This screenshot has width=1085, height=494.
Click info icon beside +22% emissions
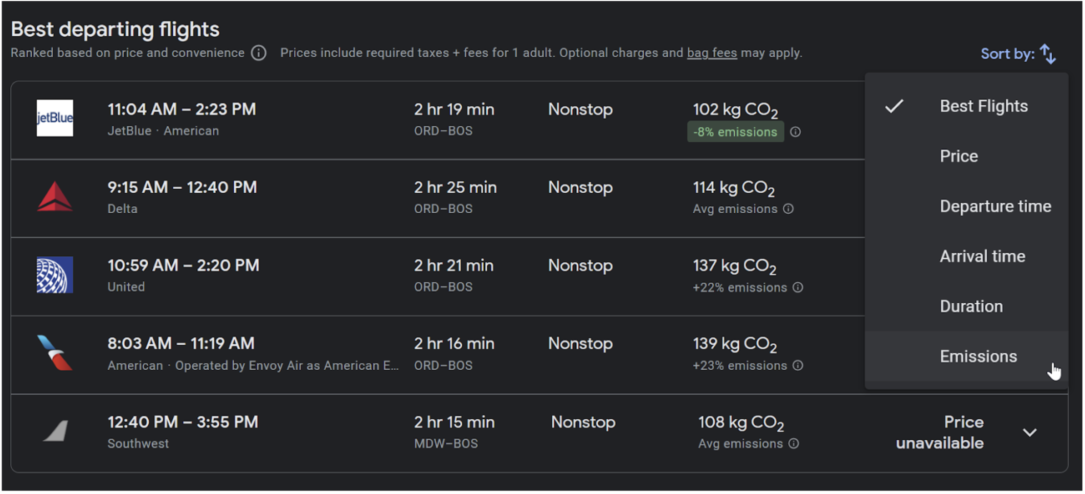pyautogui.click(x=798, y=287)
